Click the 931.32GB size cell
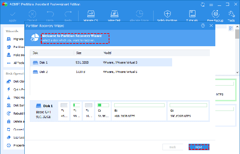240x154 pixels. [82, 63]
